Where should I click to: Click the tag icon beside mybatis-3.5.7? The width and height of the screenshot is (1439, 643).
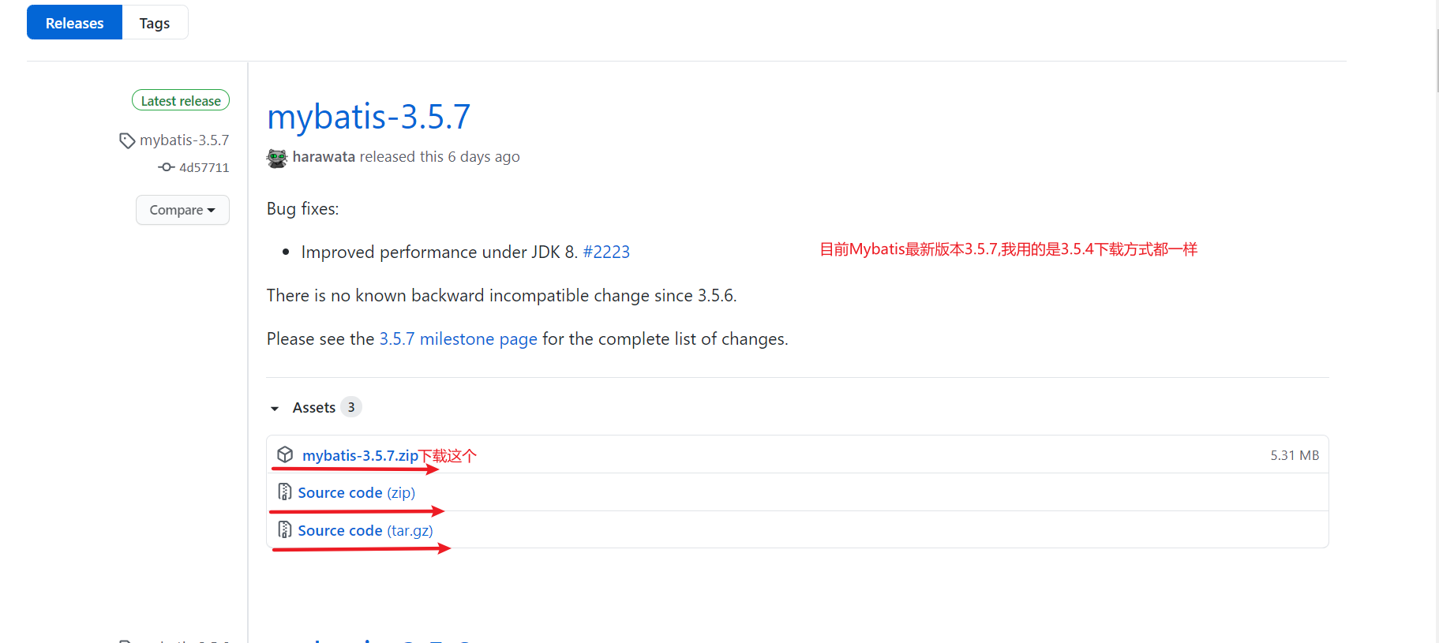click(x=127, y=140)
